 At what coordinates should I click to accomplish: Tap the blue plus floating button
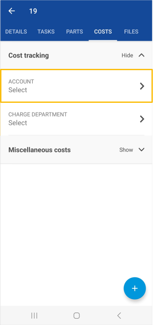point(135,288)
